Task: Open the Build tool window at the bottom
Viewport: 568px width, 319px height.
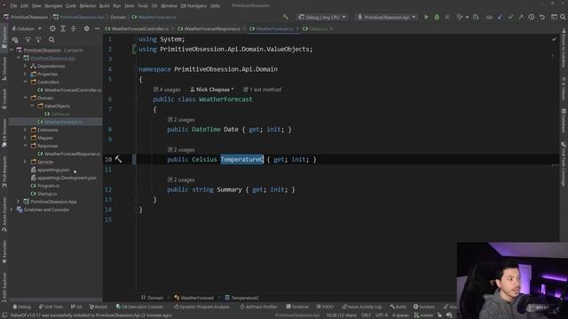Action: click(x=398, y=307)
